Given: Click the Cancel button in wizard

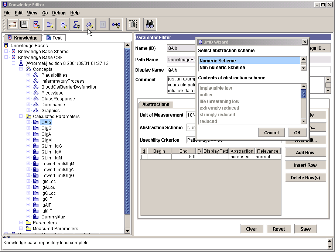Looking at the screenshot, I should coord(271,132).
